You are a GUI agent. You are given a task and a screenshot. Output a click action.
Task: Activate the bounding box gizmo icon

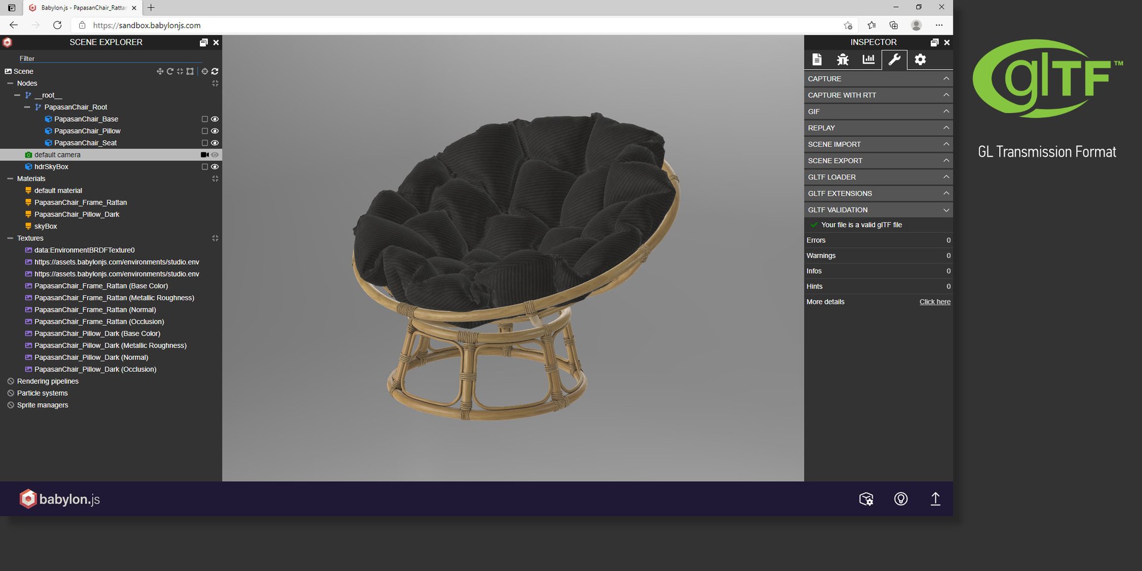[x=190, y=71]
